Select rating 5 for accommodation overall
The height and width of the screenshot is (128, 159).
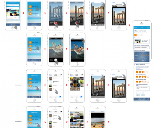pos(148,77)
